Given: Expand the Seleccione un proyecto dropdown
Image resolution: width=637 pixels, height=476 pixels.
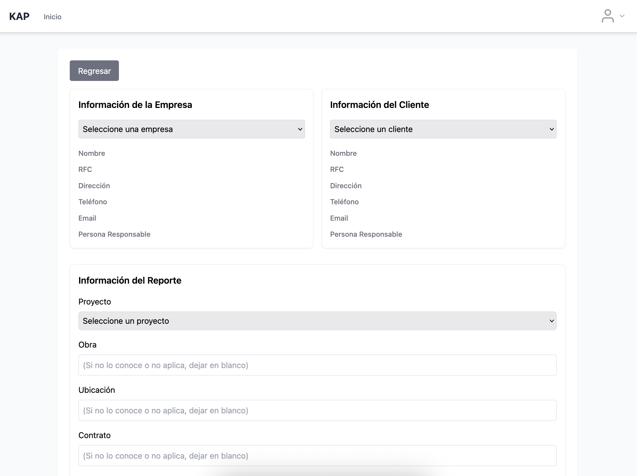Looking at the screenshot, I should pyautogui.click(x=317, y=321).
